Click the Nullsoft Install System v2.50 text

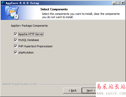pos(20,84)
